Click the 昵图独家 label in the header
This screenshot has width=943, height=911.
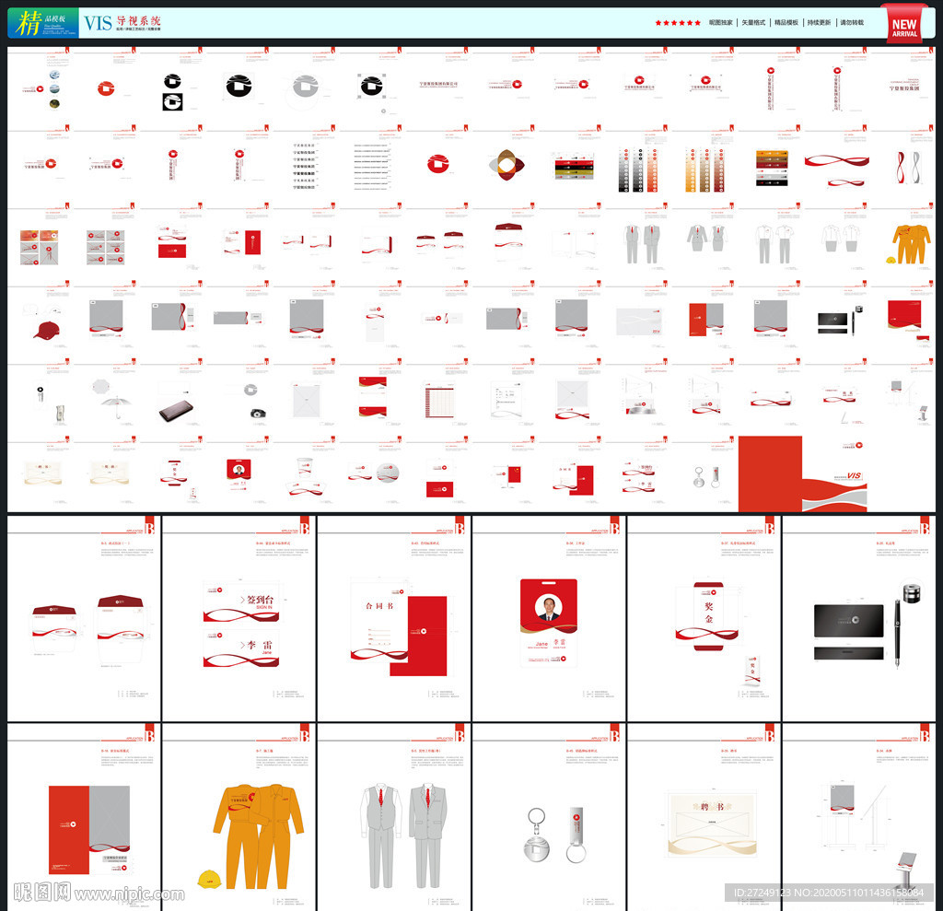coord(720,23)
